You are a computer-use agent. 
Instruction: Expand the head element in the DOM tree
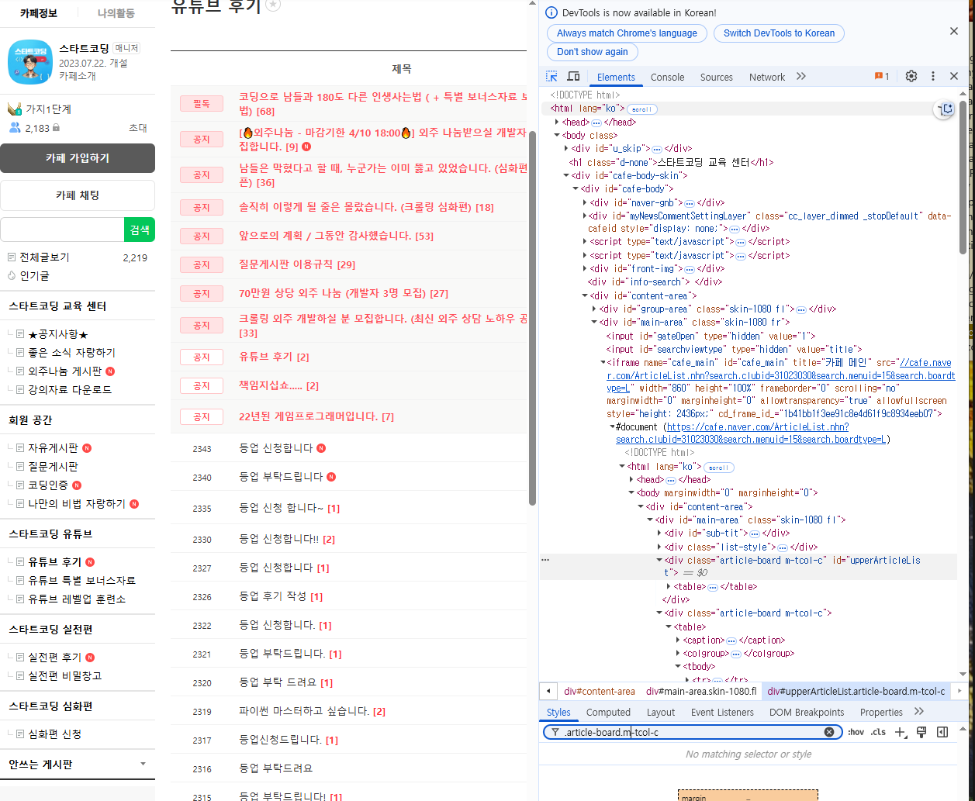pyautogui.click(x=557, y=123)
